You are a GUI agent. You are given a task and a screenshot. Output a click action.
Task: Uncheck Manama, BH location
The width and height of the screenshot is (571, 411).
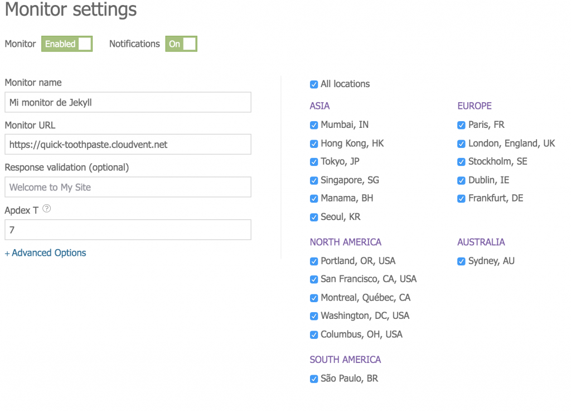(314, 199)
